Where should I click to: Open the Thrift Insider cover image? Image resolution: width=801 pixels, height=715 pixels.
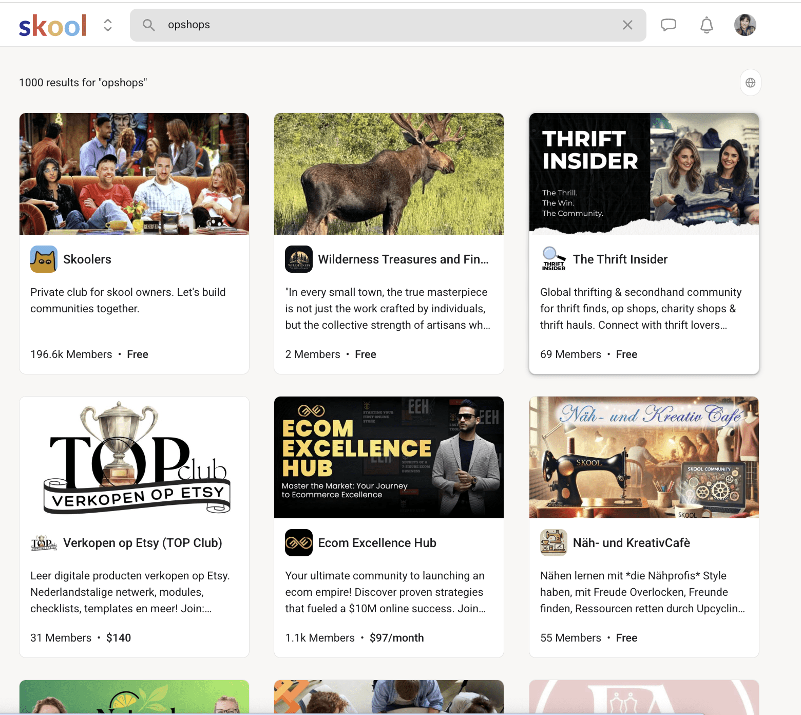(x=644, y=174)
